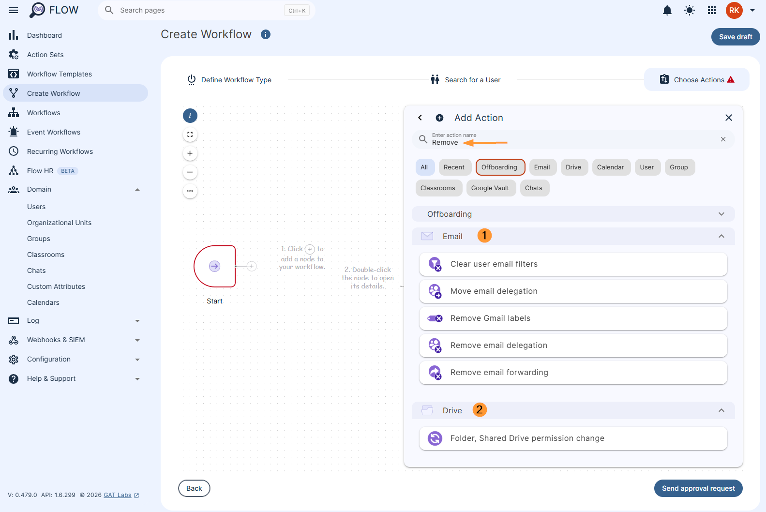Open Dashboard in sidebar

tap(75, 35)
